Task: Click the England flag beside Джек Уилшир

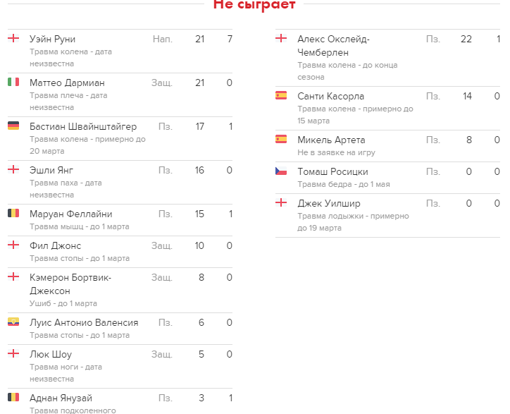Action: tap(281, 202)
